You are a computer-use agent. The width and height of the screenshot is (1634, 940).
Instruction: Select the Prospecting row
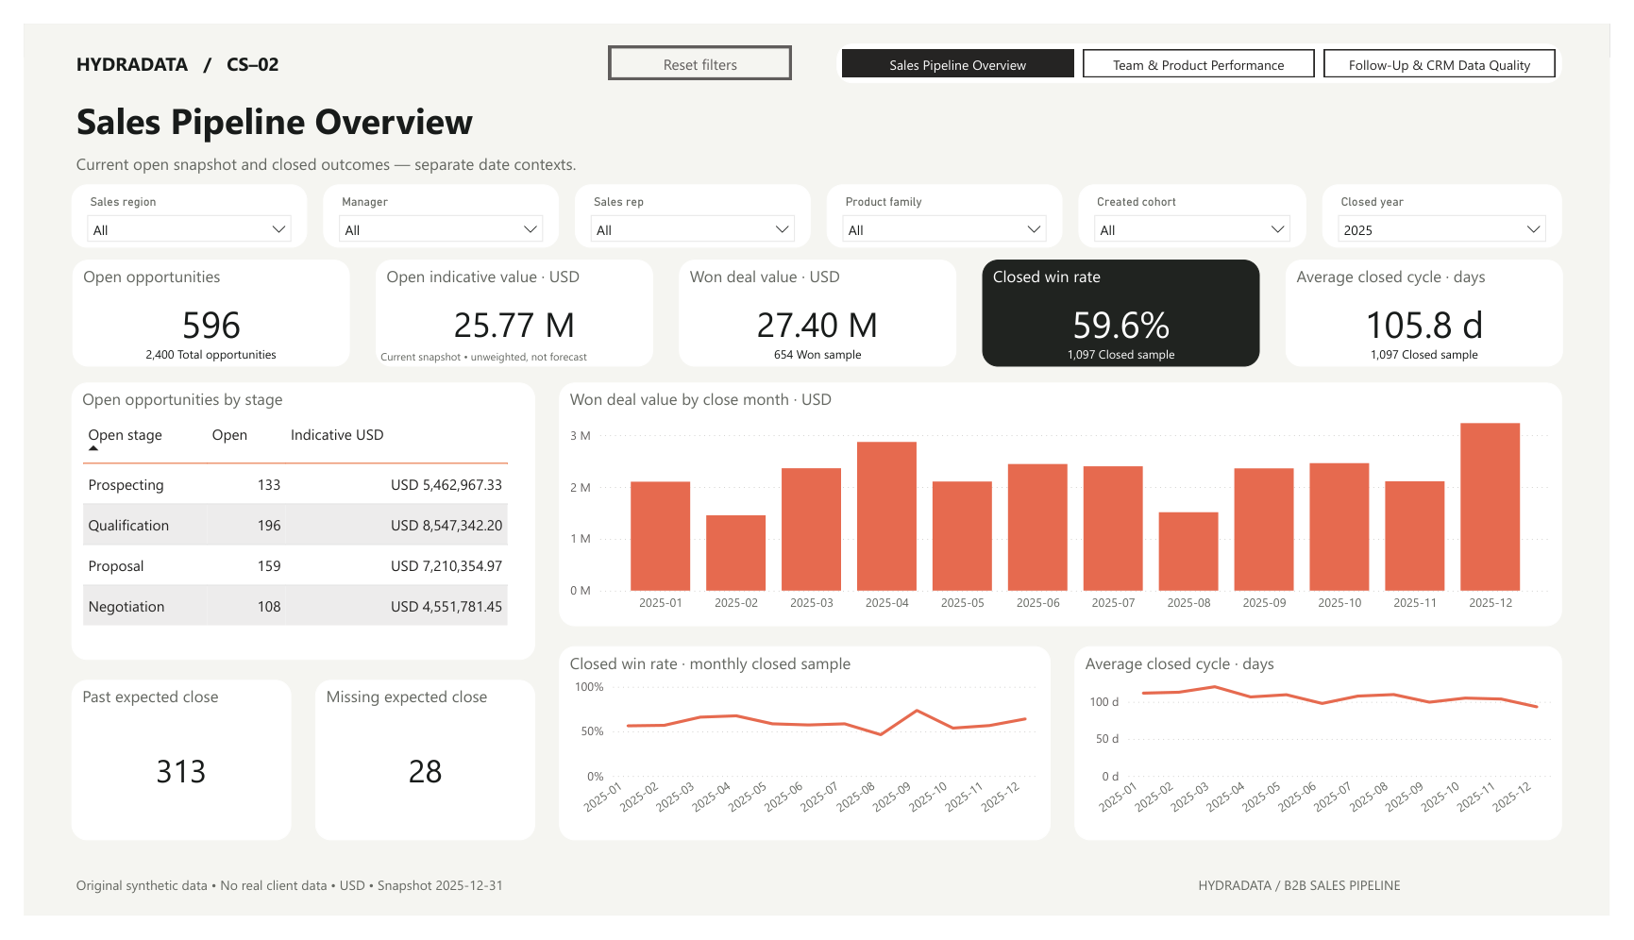pos(295,484)
